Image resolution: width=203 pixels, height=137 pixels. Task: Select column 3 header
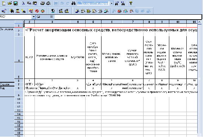(x=52, y=22)
